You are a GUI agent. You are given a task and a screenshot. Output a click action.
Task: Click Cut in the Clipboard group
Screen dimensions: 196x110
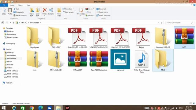click(16, 9)
